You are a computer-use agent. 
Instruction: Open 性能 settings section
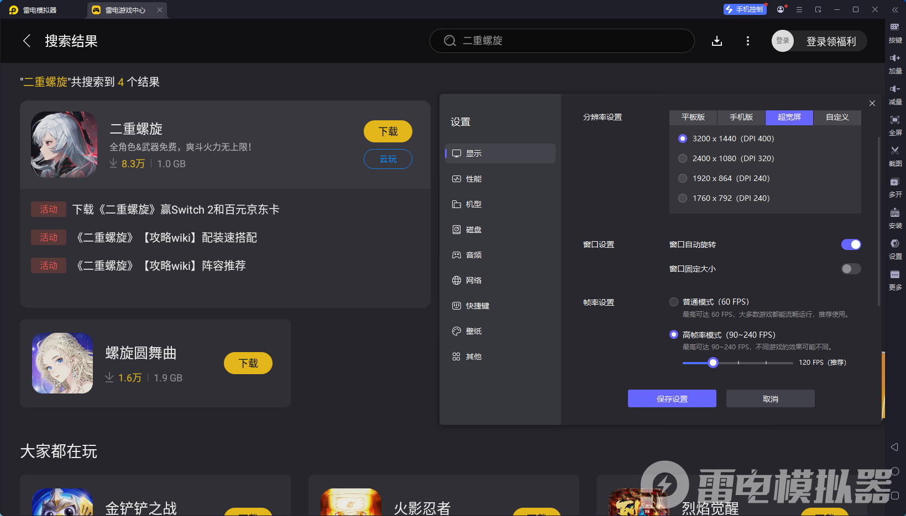point(500,179)
